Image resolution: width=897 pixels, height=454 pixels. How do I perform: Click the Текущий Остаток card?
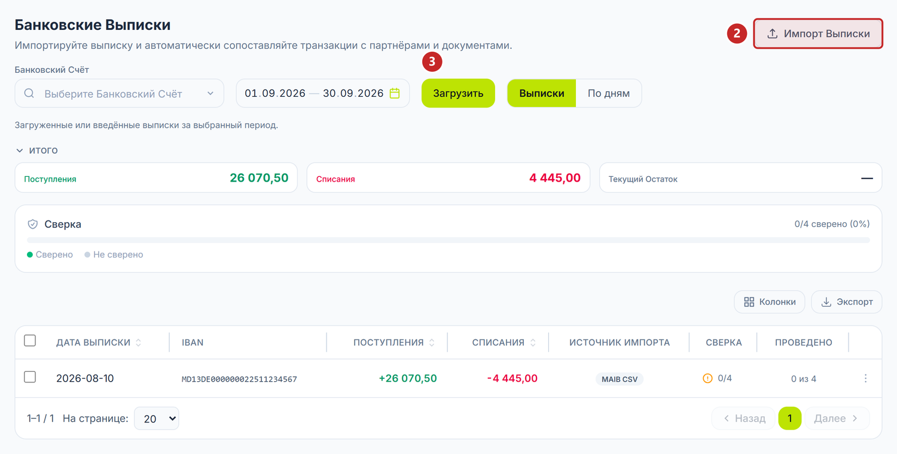click(740, 178)
